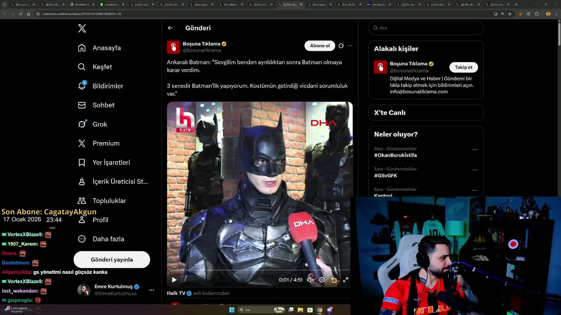Open Anasayfa in the sidebar

[99, 48]
